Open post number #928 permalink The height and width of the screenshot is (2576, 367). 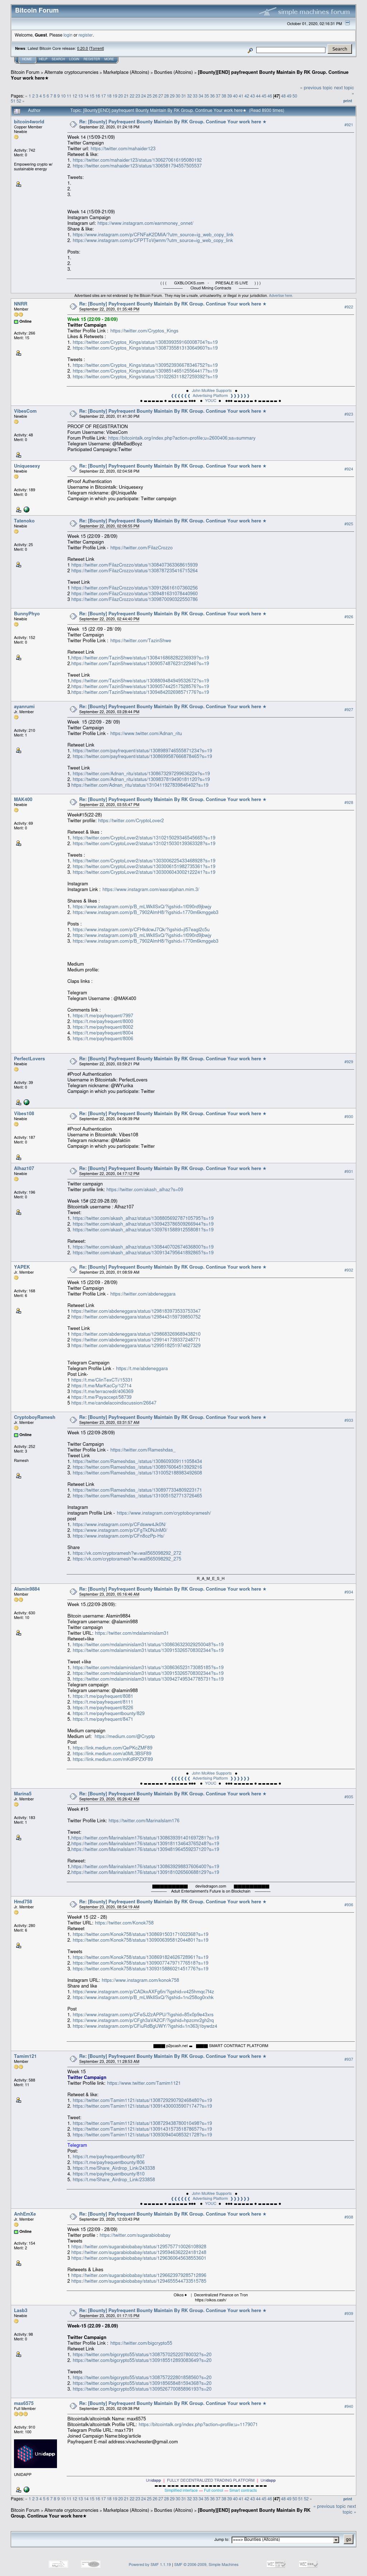348,803
